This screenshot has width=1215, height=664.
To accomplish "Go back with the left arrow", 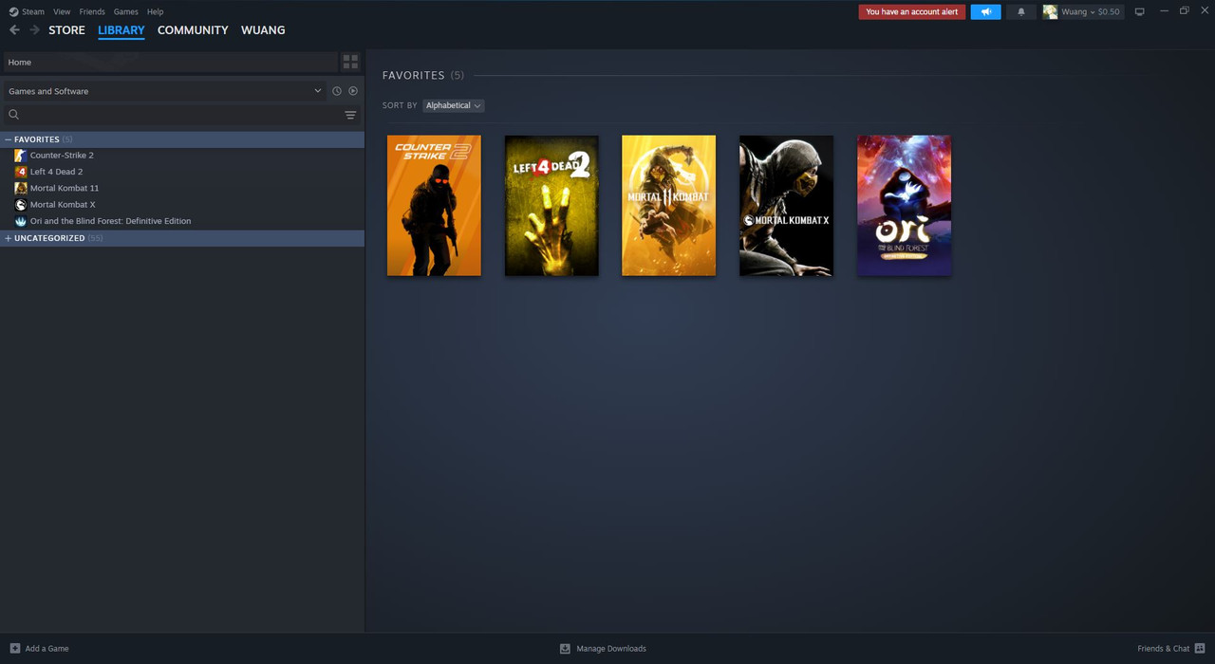I will pyautogui.click(x=14, y=30).
